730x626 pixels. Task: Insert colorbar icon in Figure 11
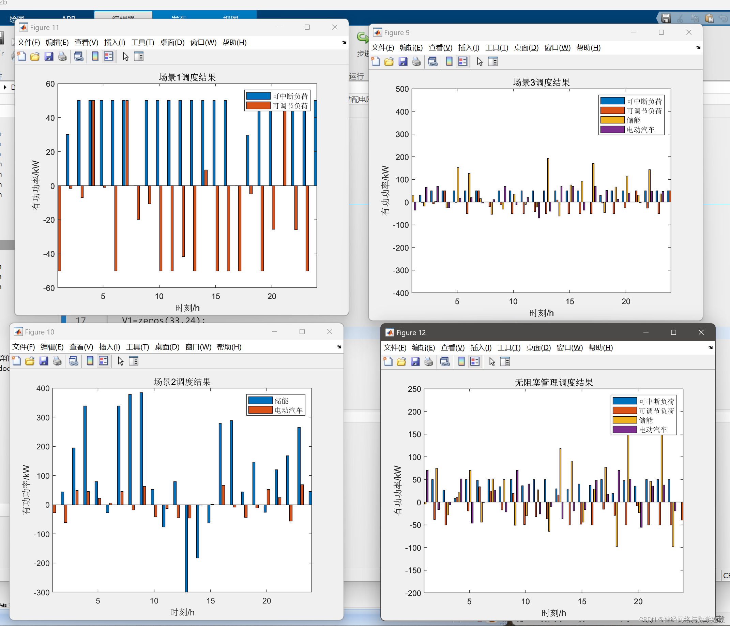95,56
